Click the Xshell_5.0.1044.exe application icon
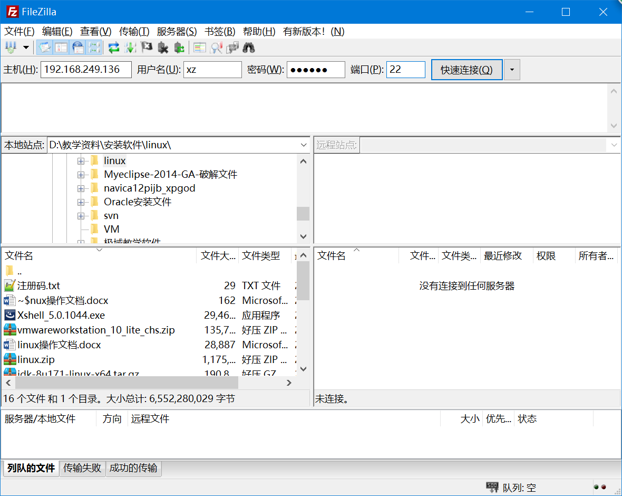This screenshot has width=622, height=496. (x=9, y=316)
